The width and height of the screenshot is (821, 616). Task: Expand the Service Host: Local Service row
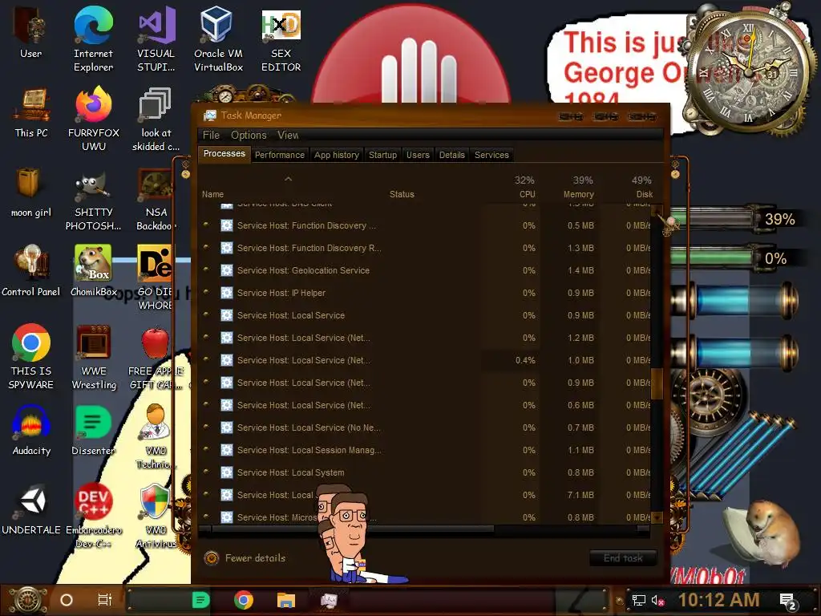(206, 314)
